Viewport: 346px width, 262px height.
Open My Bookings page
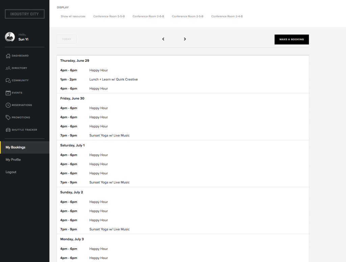pos(25,147)
